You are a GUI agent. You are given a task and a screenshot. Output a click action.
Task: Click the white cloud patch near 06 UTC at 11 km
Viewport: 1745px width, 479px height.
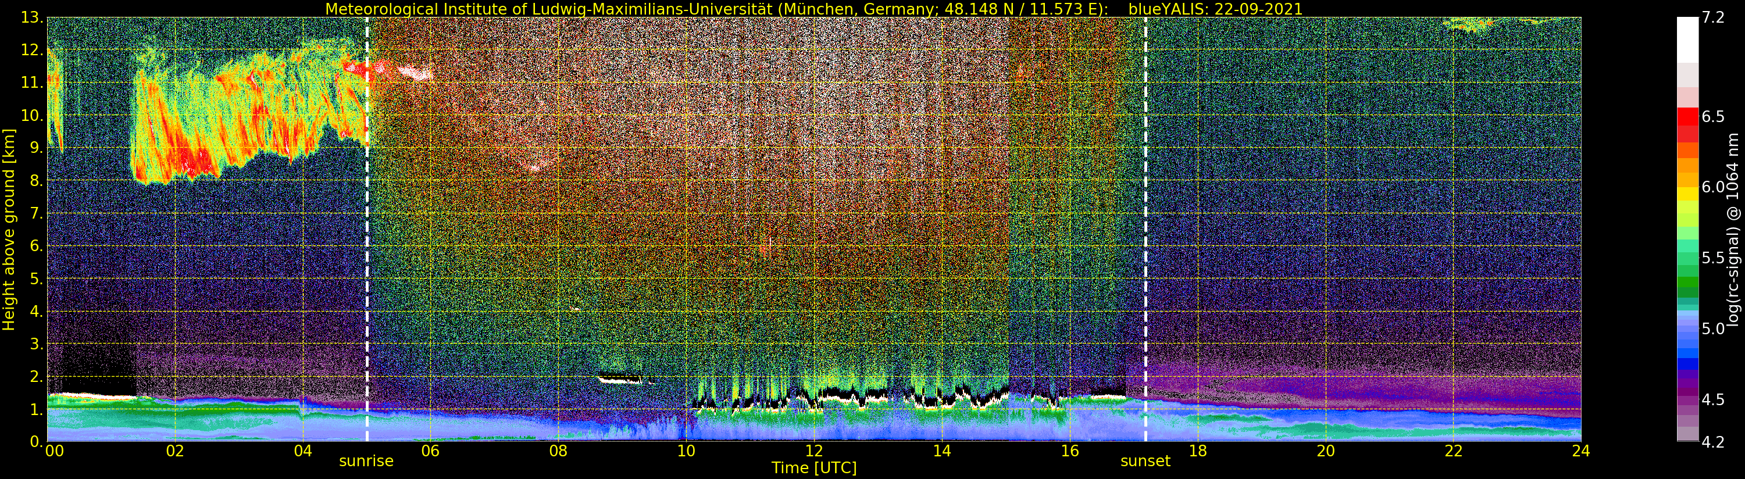[x=415, y=72]
